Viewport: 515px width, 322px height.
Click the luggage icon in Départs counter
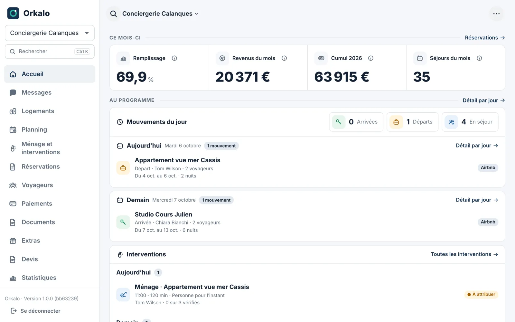click(x=396, y=122)
